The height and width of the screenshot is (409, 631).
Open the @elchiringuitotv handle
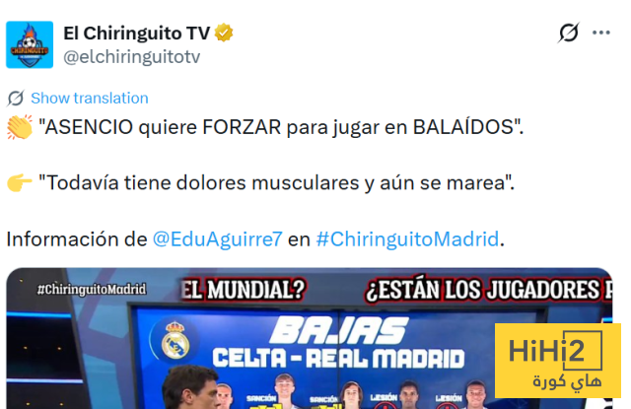[131, 57]
